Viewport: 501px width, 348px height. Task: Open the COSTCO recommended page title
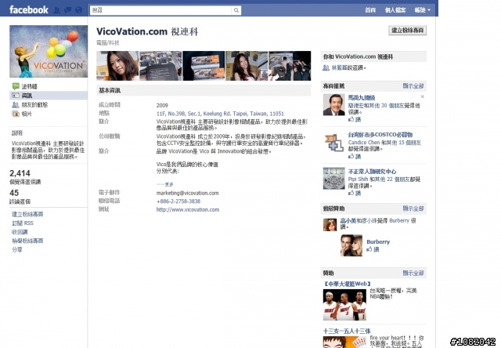pyautogui.click(x=380, y=135)
